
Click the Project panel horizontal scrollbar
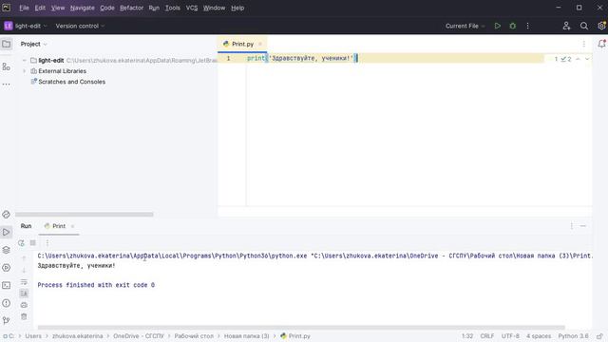point(85,215)
